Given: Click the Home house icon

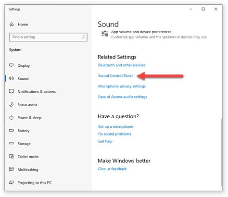Looking at the screenshot, I should [12, 24].
